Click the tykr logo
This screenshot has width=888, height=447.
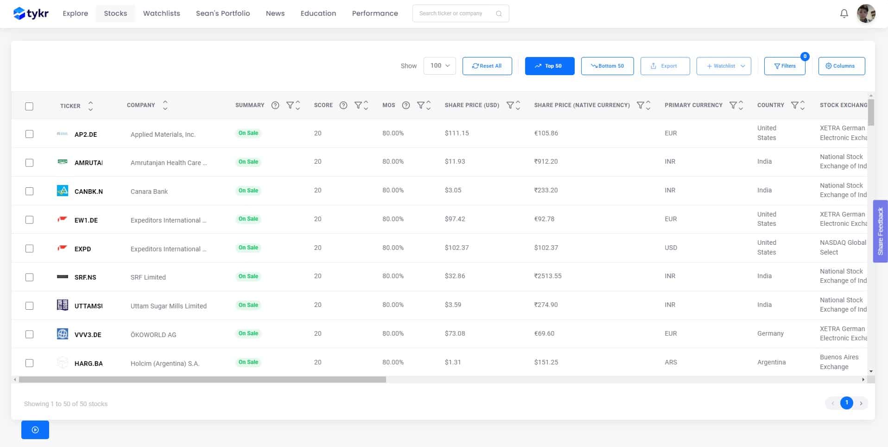tap(31, 13)
